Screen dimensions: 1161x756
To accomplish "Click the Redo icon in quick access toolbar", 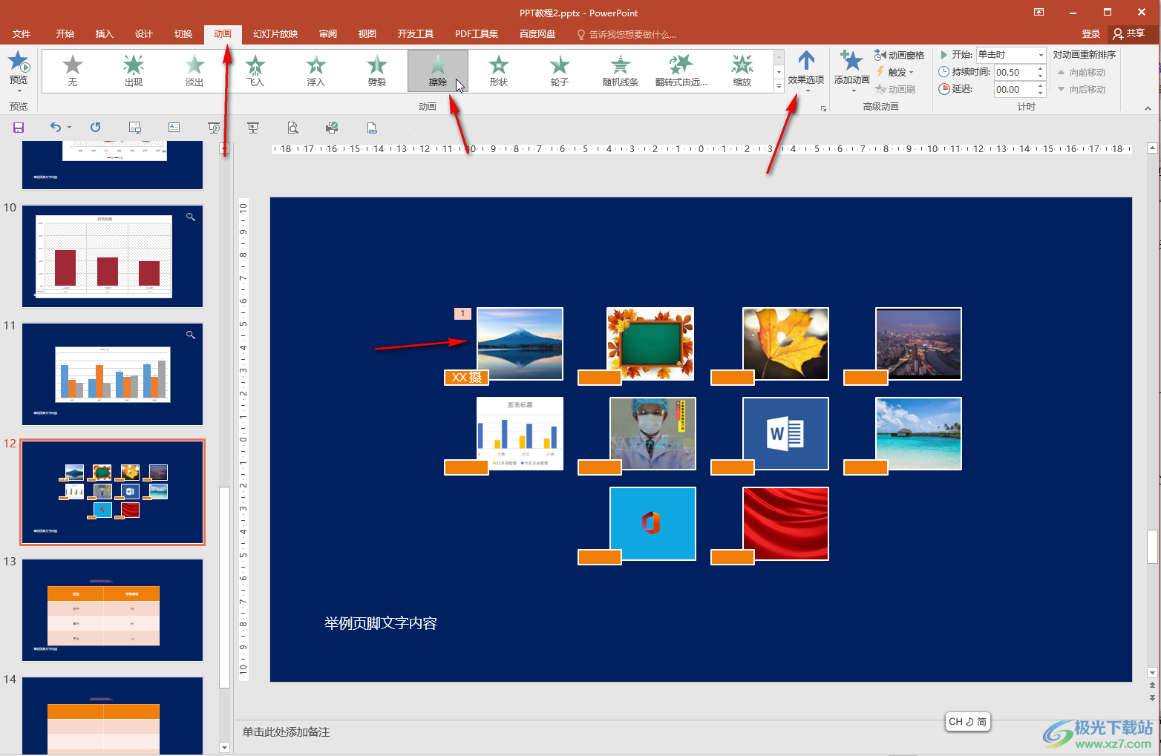I will [95, 128].
